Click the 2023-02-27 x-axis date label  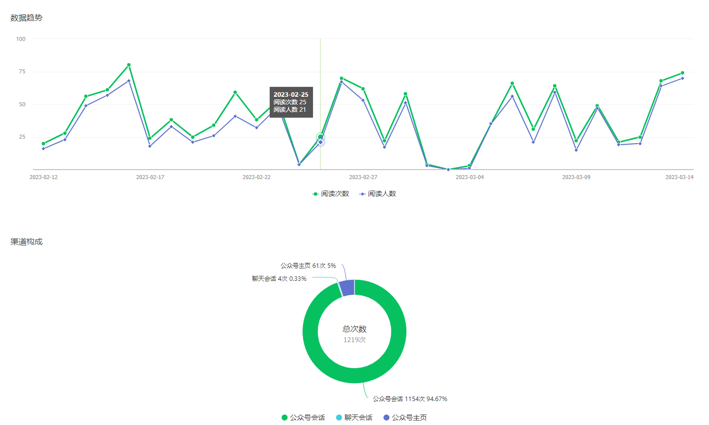363,177
